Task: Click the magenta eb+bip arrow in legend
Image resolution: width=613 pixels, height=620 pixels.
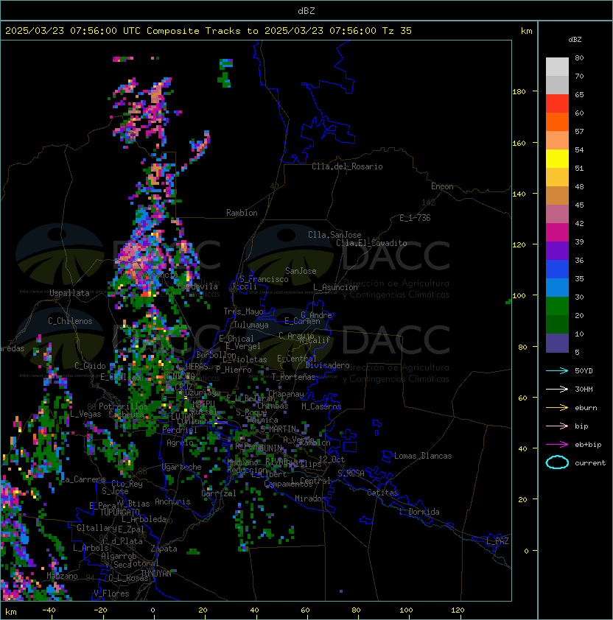Action: point(557,445)
